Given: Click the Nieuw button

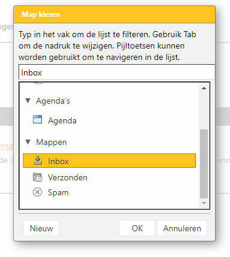Looking at the screenshot, I should coord(41,228).
